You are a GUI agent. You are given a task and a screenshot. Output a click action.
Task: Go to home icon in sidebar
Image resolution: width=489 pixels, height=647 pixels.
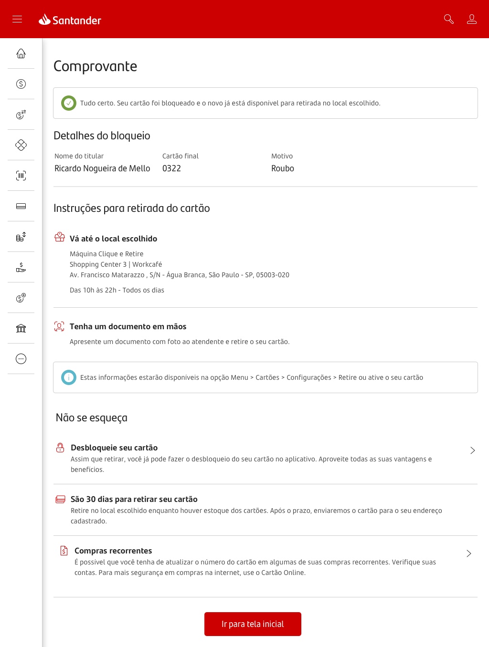point(21,53)
